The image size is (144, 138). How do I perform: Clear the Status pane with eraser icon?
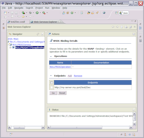(134, 110)
